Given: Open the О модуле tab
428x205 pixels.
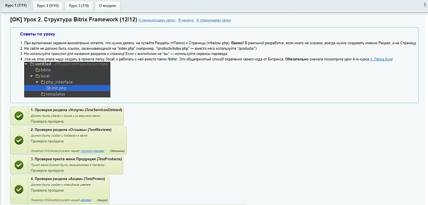Looking at the screenshot, I should click(107, 5).
